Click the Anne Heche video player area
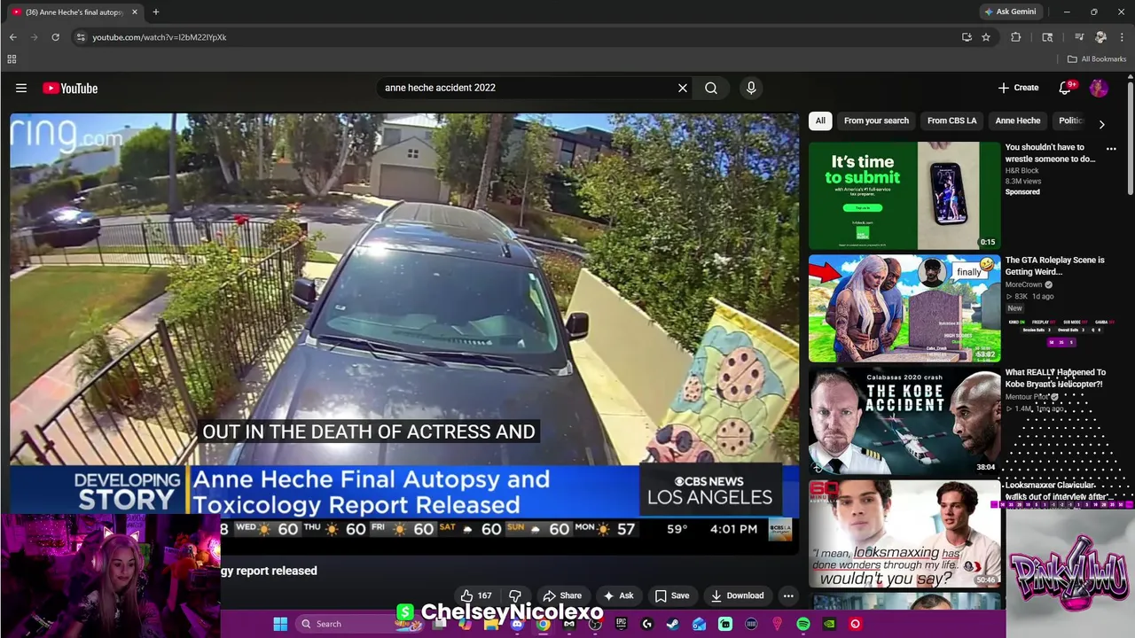 point(404,335)
